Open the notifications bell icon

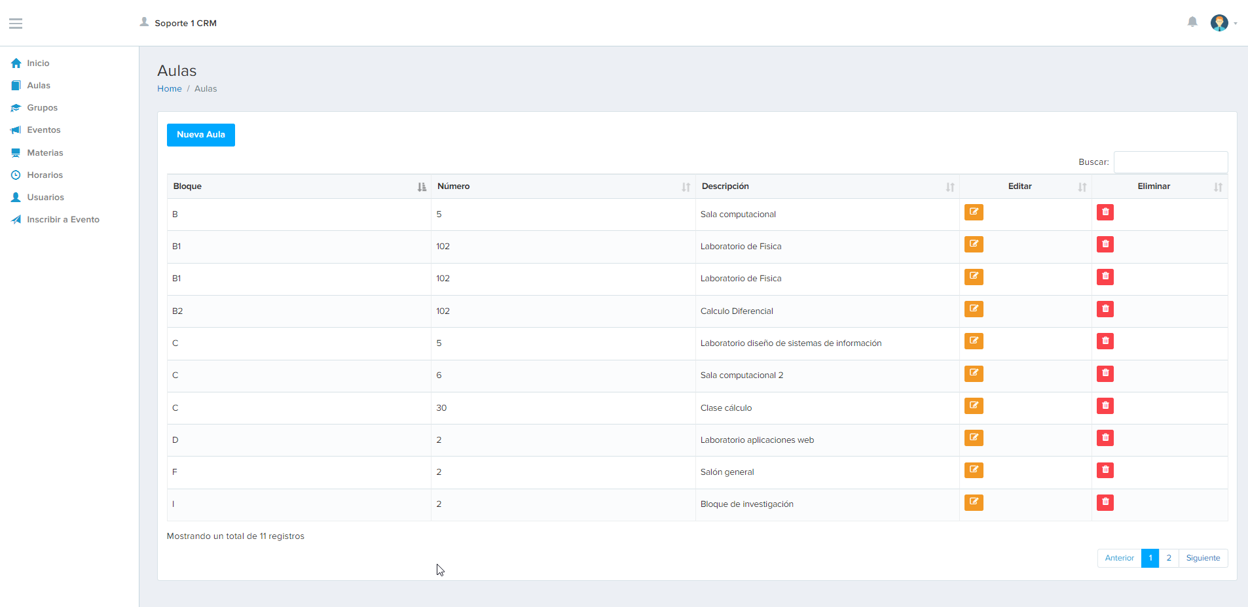click(1192, 22)
